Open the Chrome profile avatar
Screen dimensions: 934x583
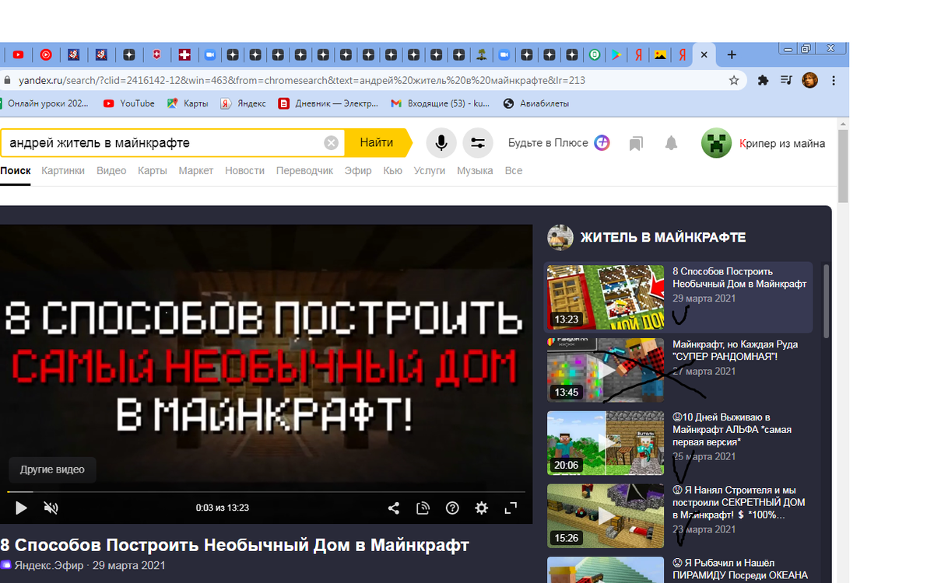click(810, 80)
